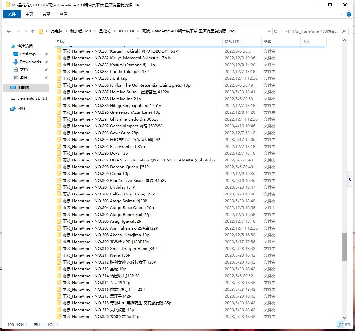Go up one folder level
Screen dimensions: 355x331
33,31
